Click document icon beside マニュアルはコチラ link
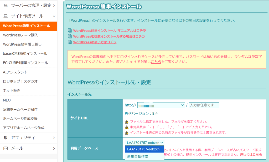Image resolution: width=269 pixels, height=162 pixels. 70,31
